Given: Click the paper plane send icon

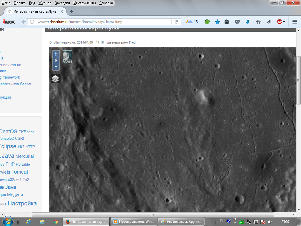Looking at the screenshot, I should [269, 22].
